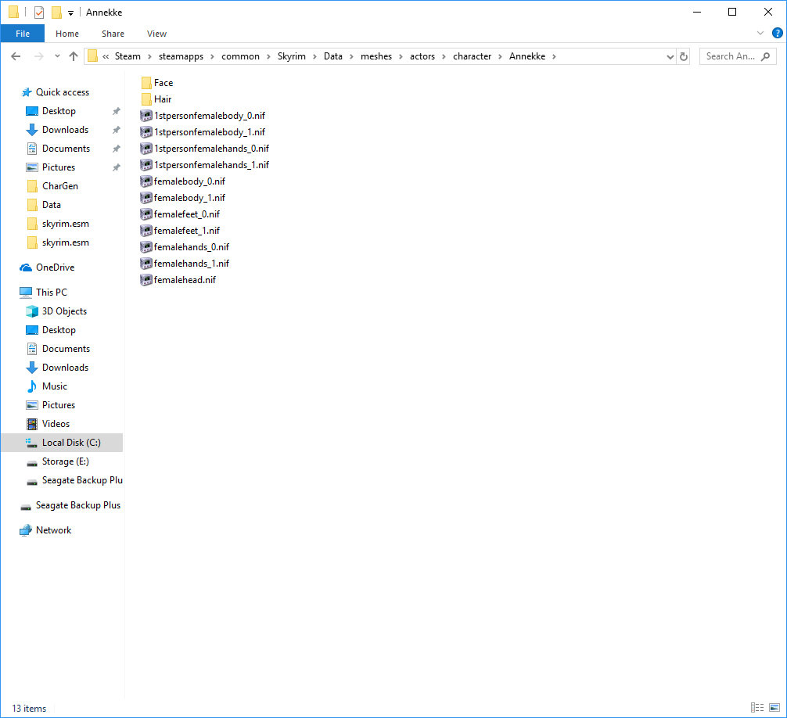This screenshot has width=787, height=718.
Task: Go up one folder level arrow
Action: pos(74,56)
